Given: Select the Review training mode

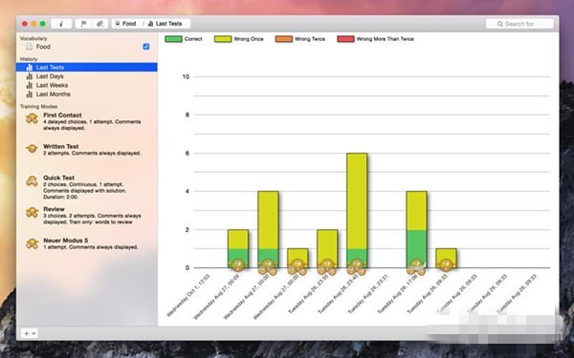Looking at the screenshot, I should (x=87, y=215).
